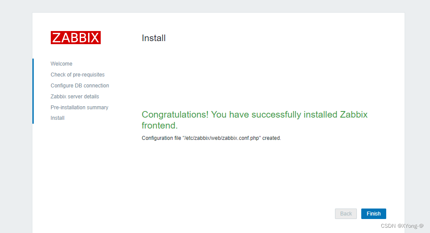Select the Install step in sidebar

(58, 118)
